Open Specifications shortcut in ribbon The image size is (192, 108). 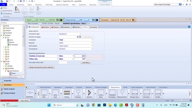pos(7,11)
